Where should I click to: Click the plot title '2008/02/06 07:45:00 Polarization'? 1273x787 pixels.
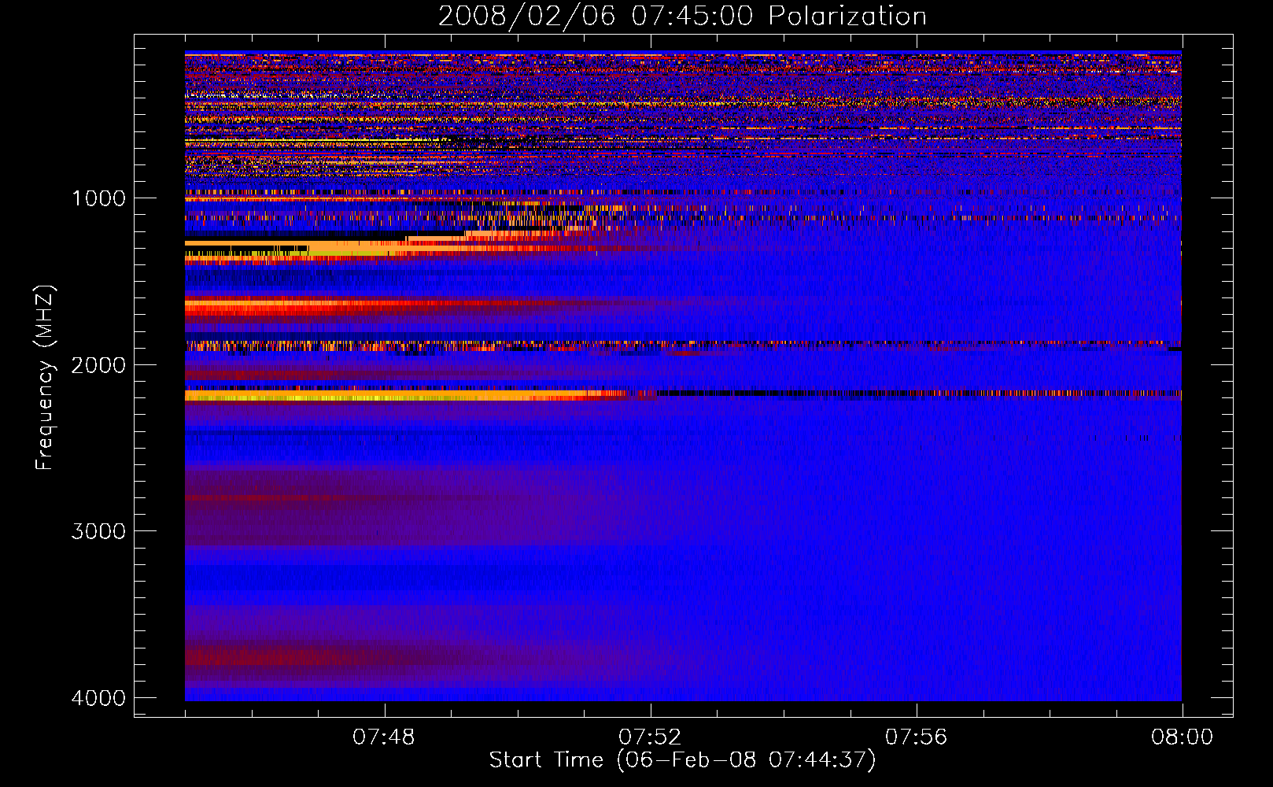click(682, 17)
